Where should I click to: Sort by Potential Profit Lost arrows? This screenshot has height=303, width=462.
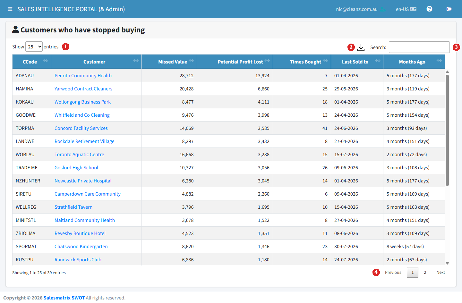coord(267,61)
